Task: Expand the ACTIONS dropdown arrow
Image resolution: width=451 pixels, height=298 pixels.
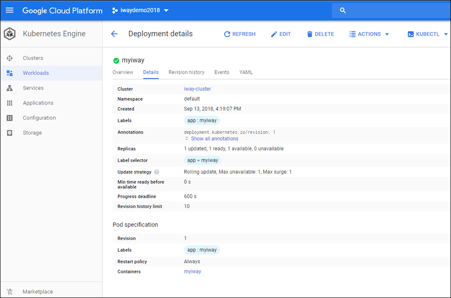Action: tap(387, 34)
